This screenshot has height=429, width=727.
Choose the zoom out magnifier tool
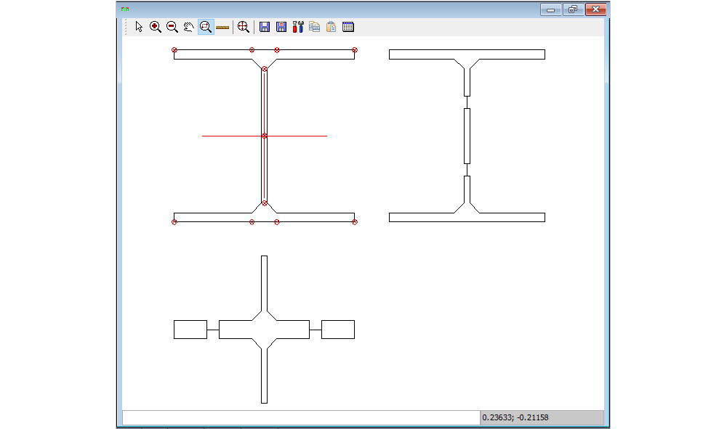click(x=172, y=27)
